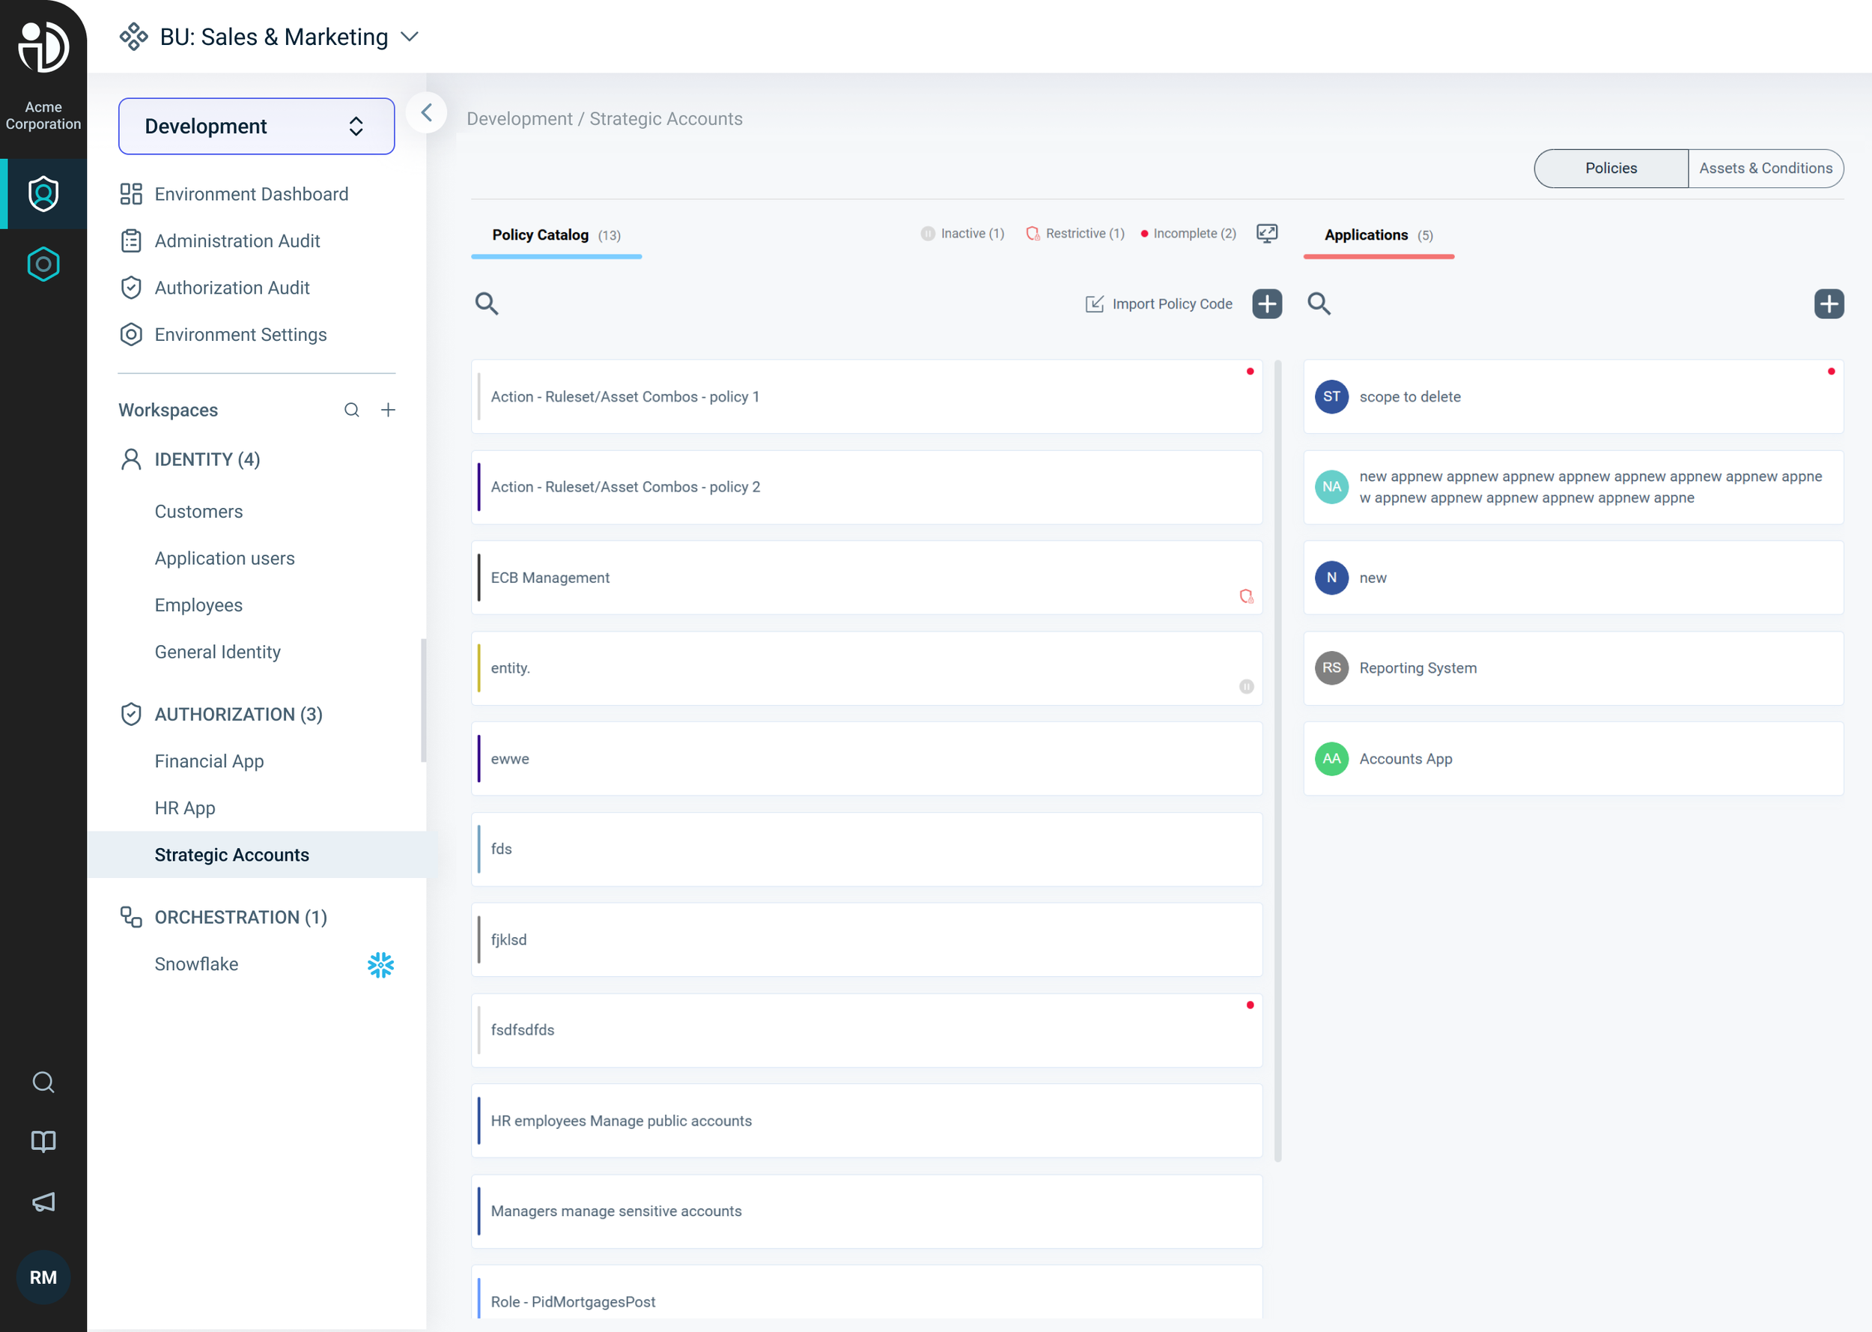Switch to the Assets & Conditions tab
Screen dimensions: 1872x1332
coord(1766,168)
